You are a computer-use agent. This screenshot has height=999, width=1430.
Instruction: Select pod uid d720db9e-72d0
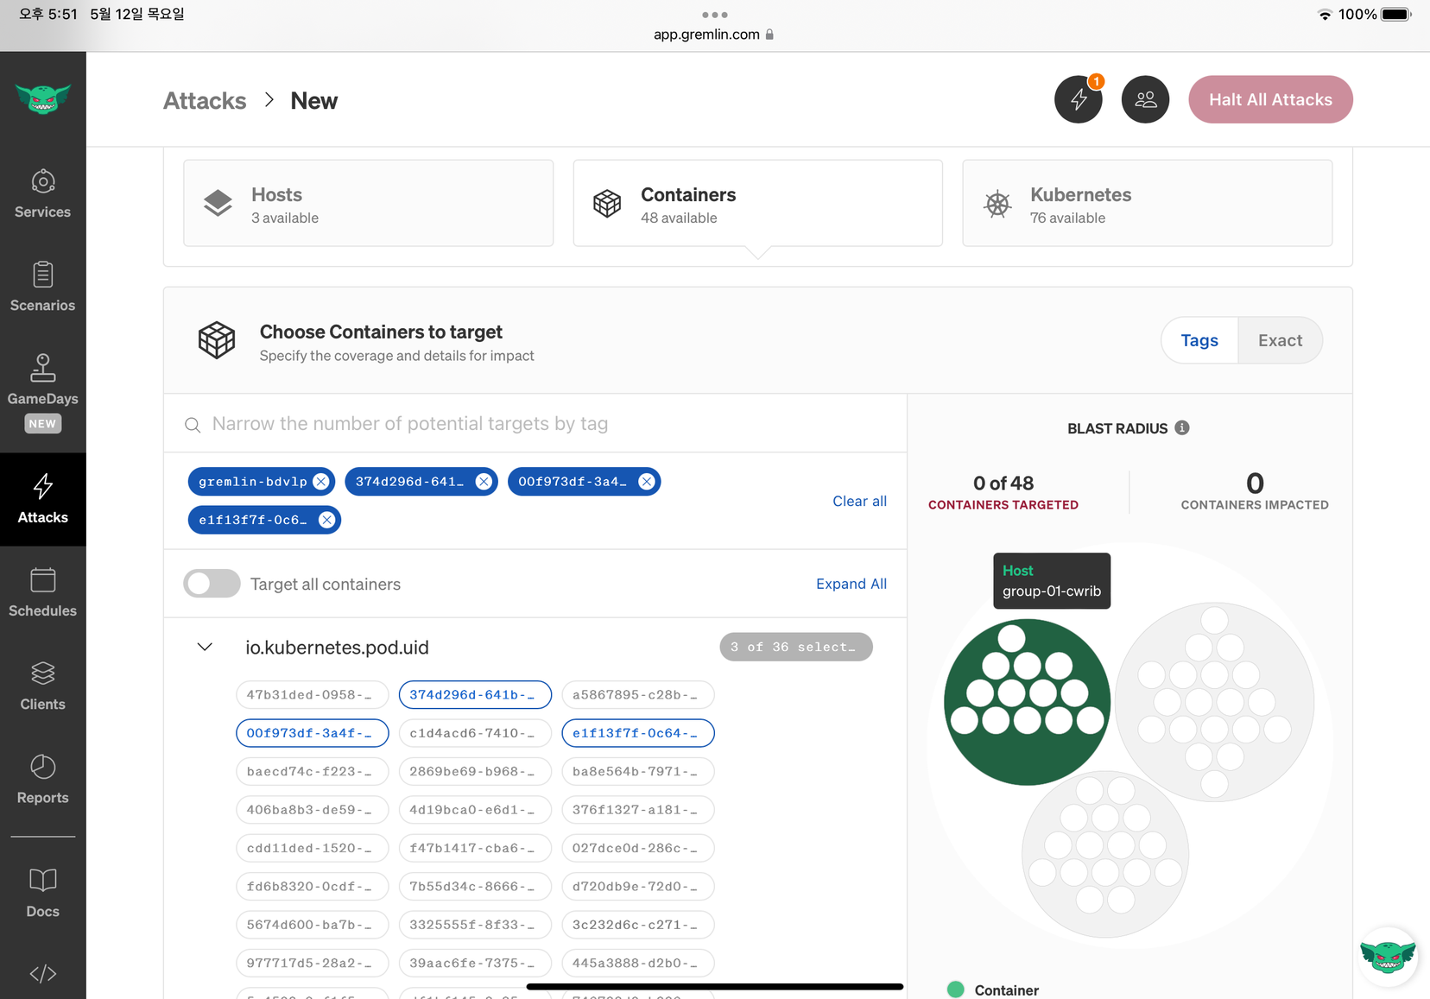(638, 887)
